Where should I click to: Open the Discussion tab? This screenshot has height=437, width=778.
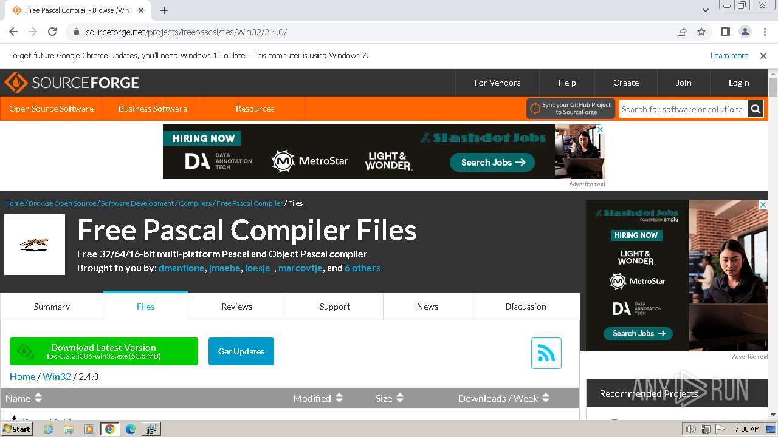coord(526,307)
